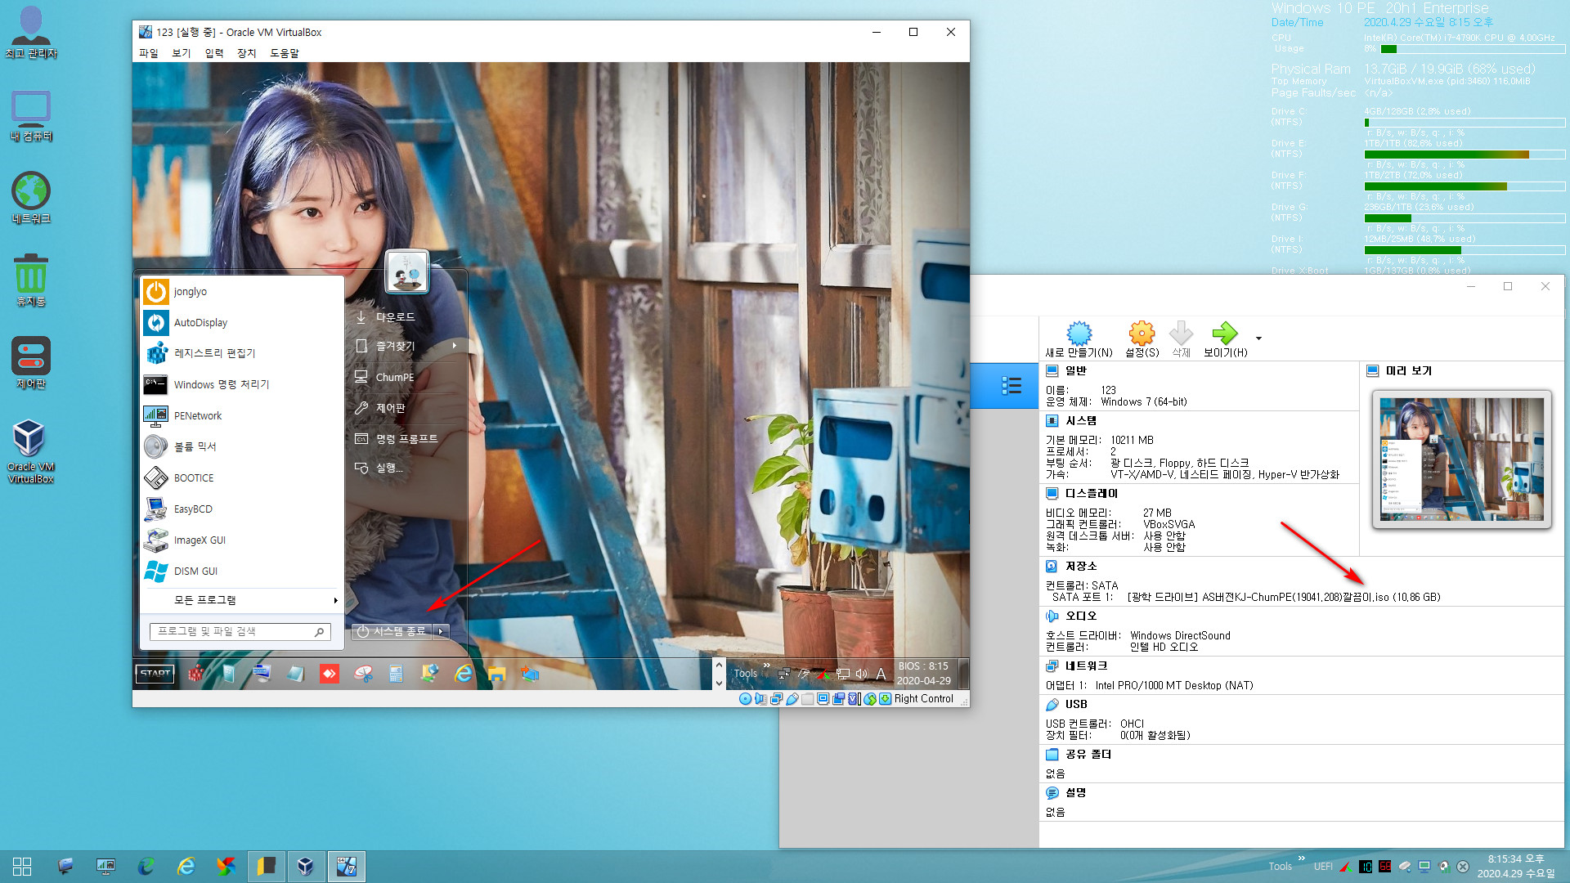The image size is (1570, 883).
Task: Click Oracle VM VirtualBox desktop icon
Action: 30,450
